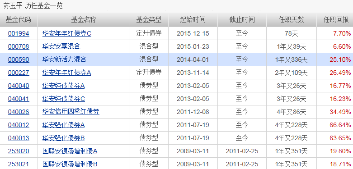Click start date 2014-04-01

193,59
